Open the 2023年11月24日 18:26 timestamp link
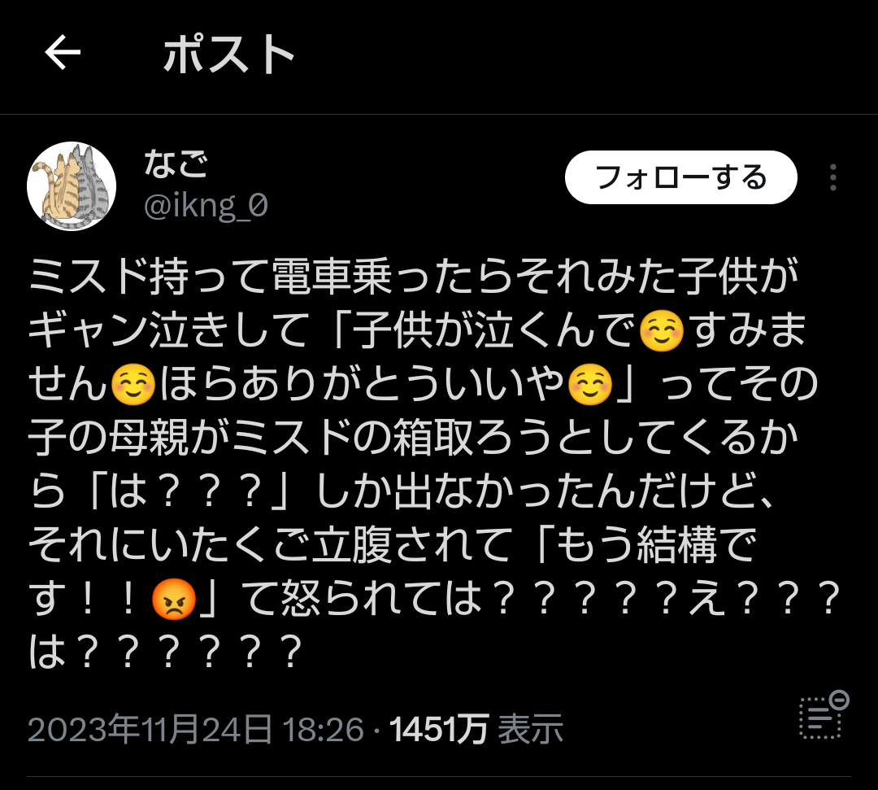Screen dimensions: 878x790 point(196,730)
